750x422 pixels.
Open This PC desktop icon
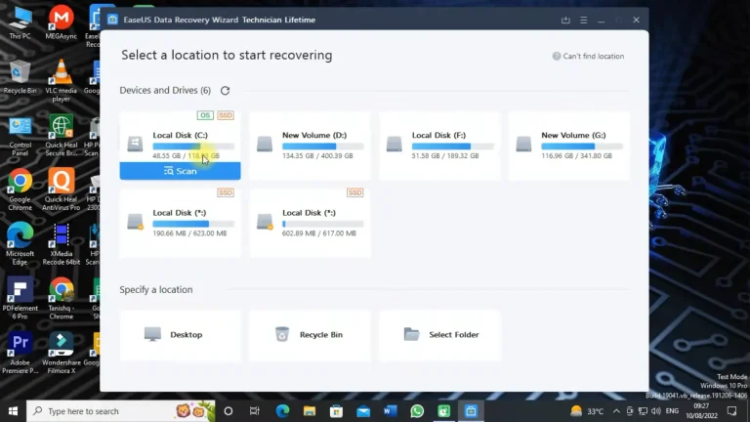coord(21,23)
